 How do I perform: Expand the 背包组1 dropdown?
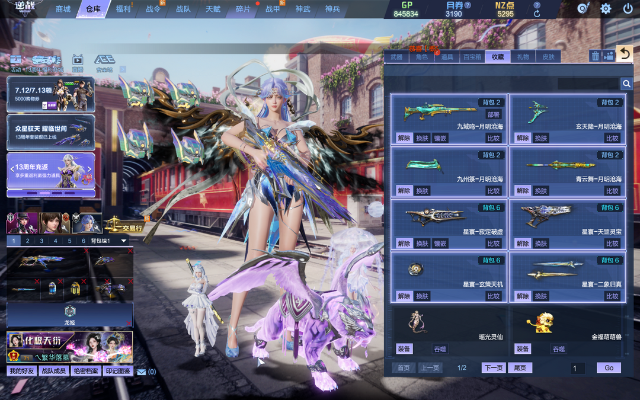(x=124, y=241)
